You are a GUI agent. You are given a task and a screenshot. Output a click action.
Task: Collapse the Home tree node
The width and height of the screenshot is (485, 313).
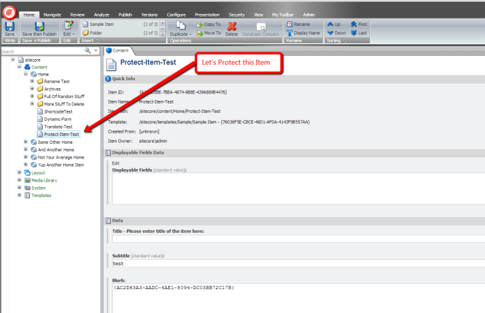(26, 74)
